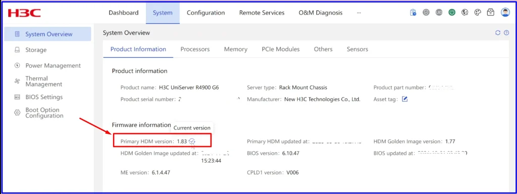Select the Product Information tab
The width and height of the screenshot is (517, 194).
point(138,49)
